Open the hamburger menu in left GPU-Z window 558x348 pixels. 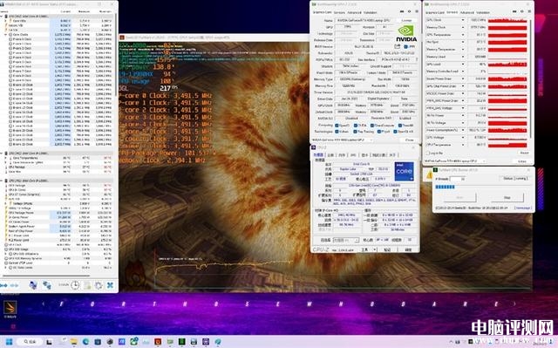click(x=417, y=11)
